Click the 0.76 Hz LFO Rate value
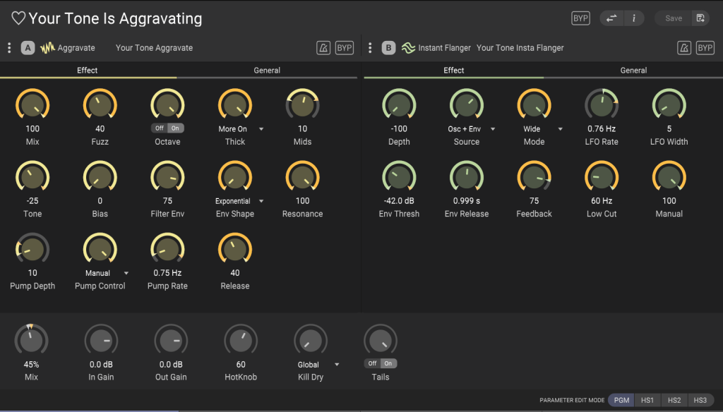This screenshot has width=723, height=412. tap(602, 129)
